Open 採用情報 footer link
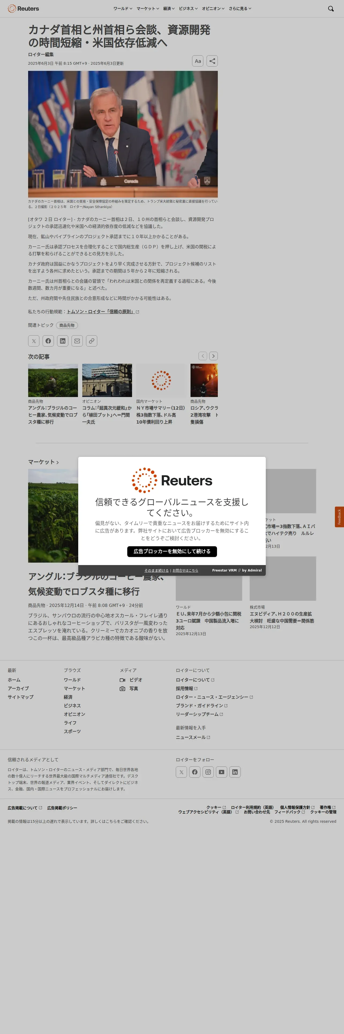Viewport: 344px width, 1034px height. [x=187, y=689]
